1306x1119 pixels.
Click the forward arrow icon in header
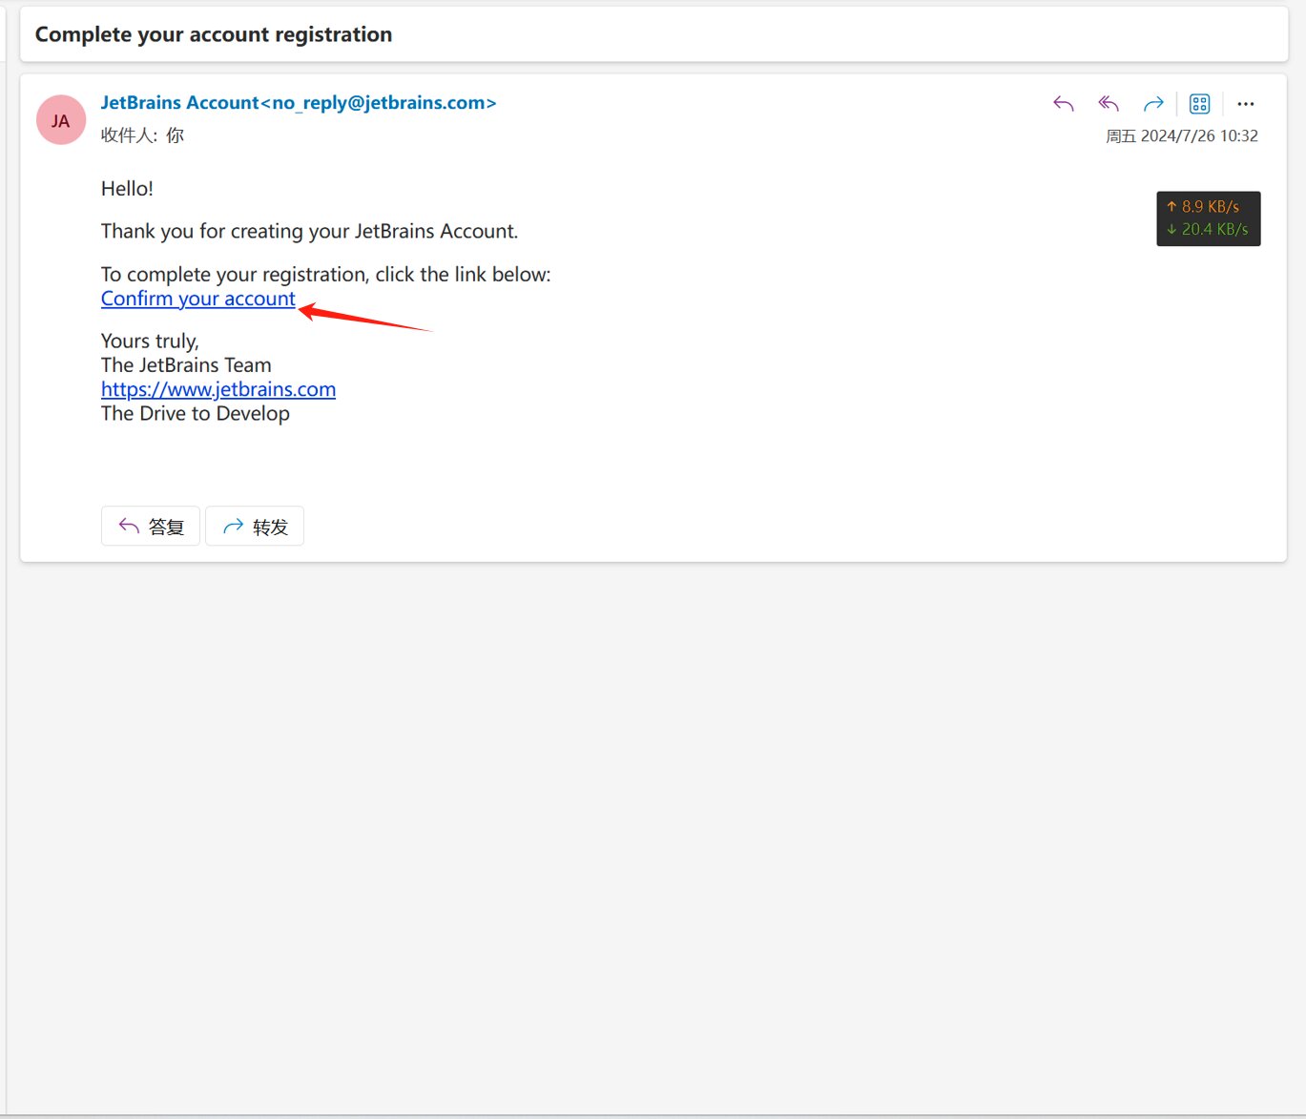1153,104
